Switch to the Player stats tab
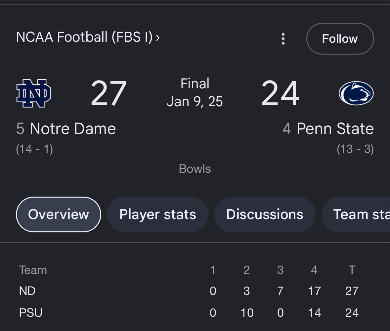Screen dimensions: 390x331 pyautogui.click(x=157, y=214)
